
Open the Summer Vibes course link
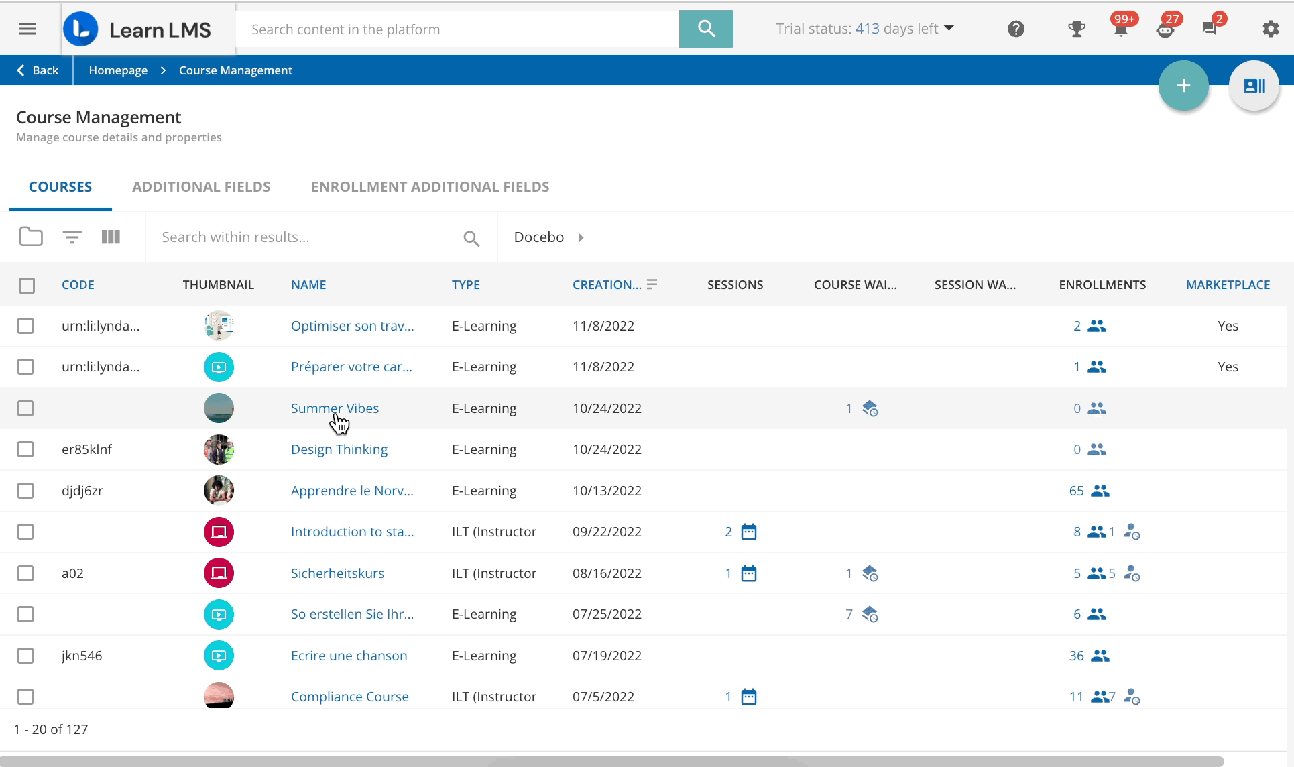pyautogui.click(x=335, y=408)
